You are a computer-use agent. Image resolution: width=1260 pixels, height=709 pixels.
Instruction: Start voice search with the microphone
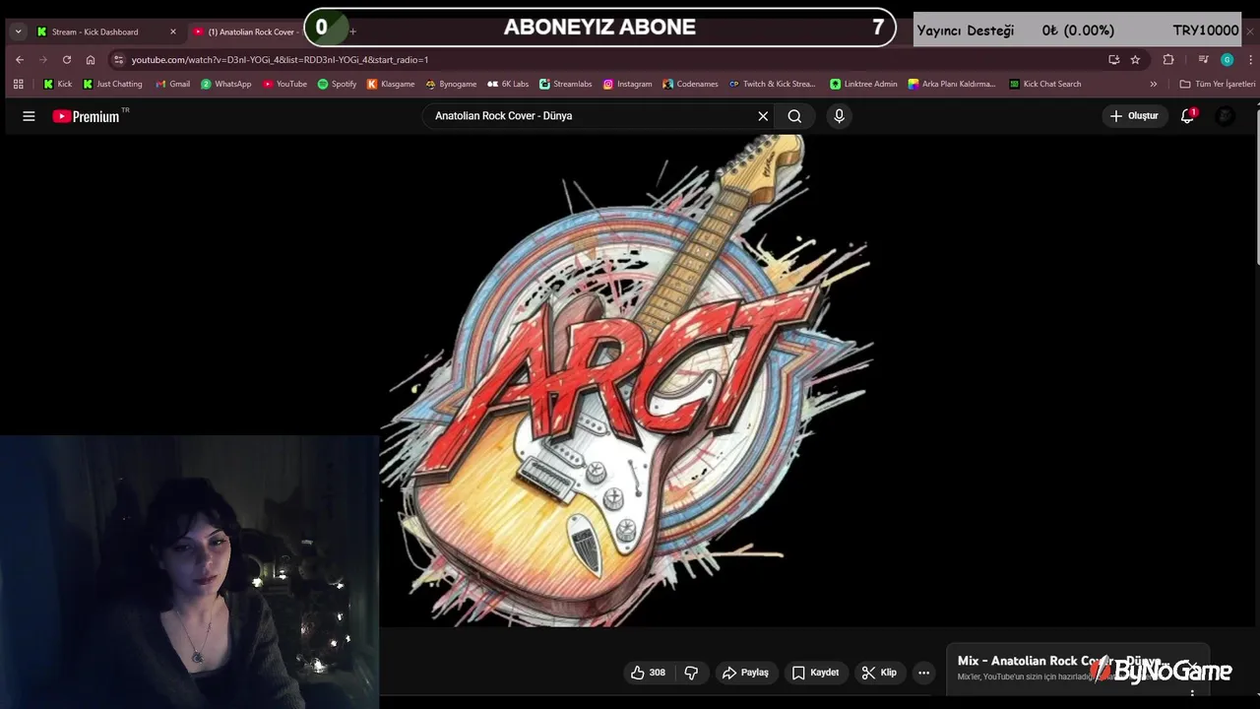pos(839,116)
